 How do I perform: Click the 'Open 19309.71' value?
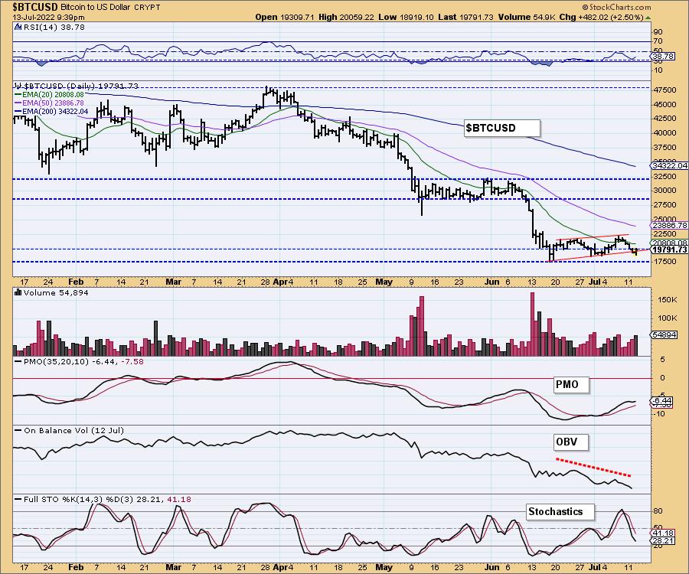pyautogui.click(x=285, y=17)
